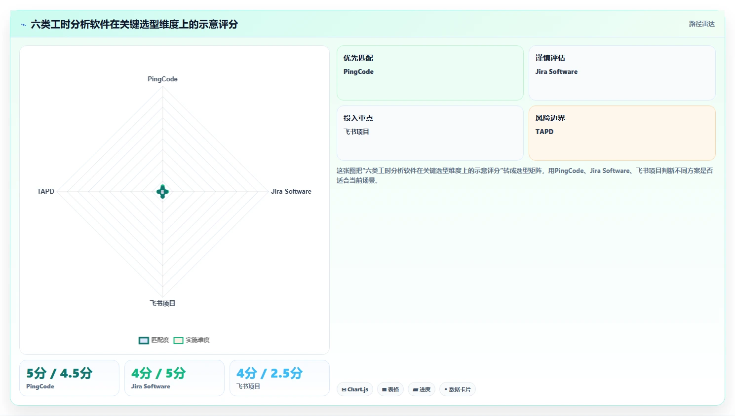The height and width of the screenshot is (416, 735).
Task: Click the Chart.js tag chip
Action: pos(355,389)
